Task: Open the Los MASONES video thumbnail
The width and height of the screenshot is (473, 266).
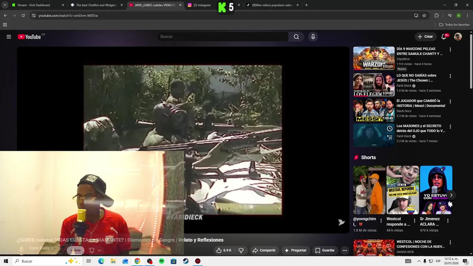Action: [374, 135]
